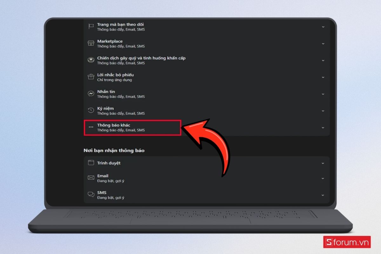Viewport: 381px width, 254px height.
Task: Expand the Thông báo khác chevron
Action: [x=323, y=127]
